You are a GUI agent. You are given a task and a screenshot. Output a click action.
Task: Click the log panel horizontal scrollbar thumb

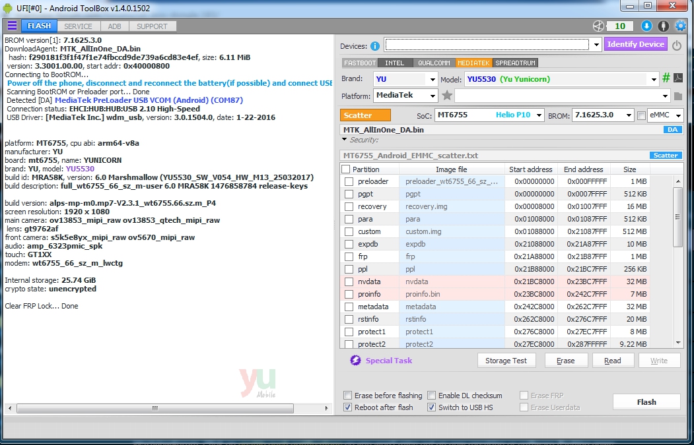155,408
